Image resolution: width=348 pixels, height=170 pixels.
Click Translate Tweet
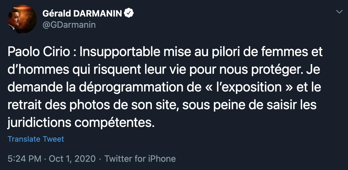click(36, 139)
